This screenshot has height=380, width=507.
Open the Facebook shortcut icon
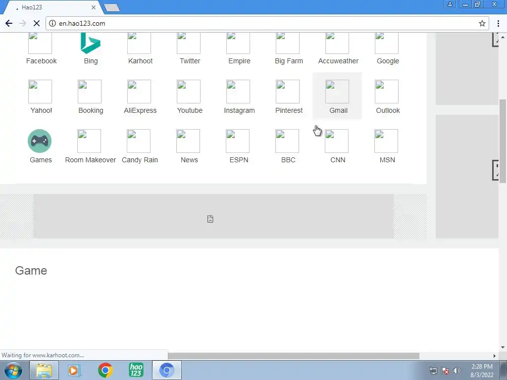(x=40, y=44)
